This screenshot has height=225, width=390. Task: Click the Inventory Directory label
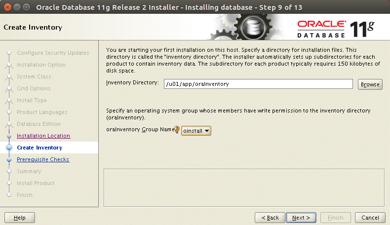(x=132, y=82)
